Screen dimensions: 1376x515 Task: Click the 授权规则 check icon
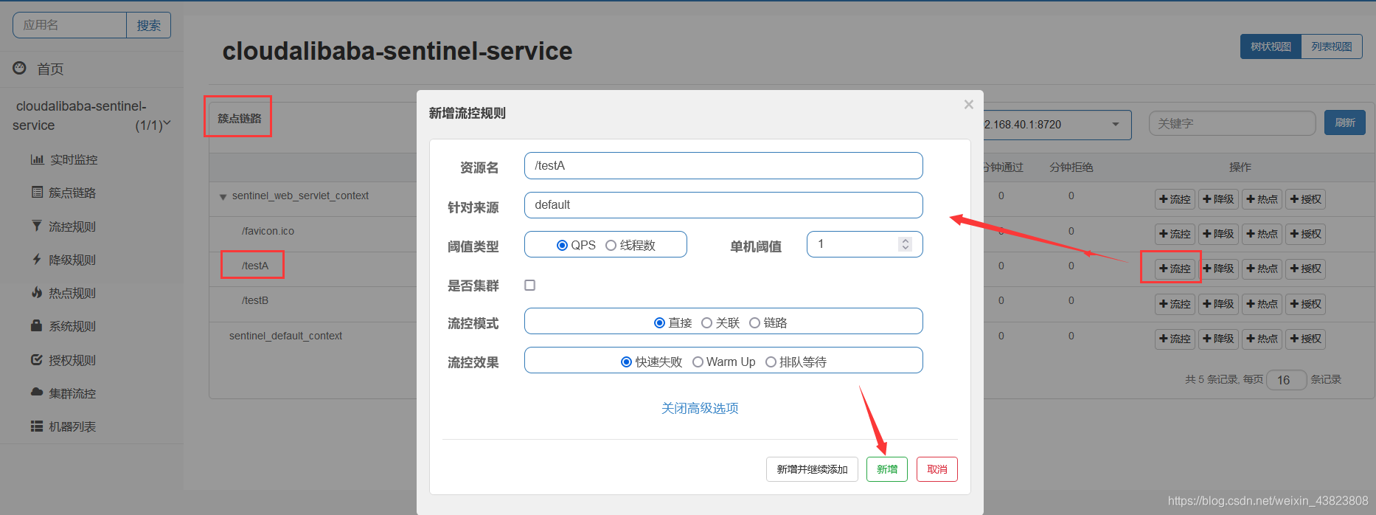(x=36, y=360)
